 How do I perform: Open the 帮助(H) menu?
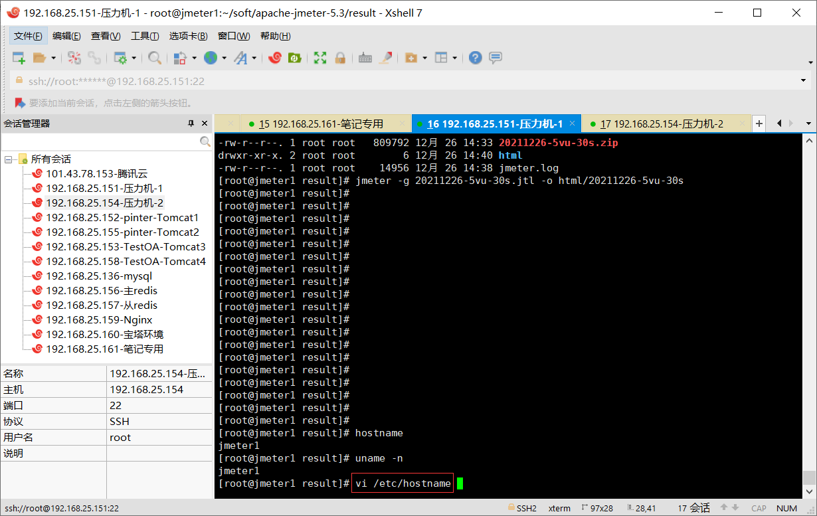tap(276, 36)
